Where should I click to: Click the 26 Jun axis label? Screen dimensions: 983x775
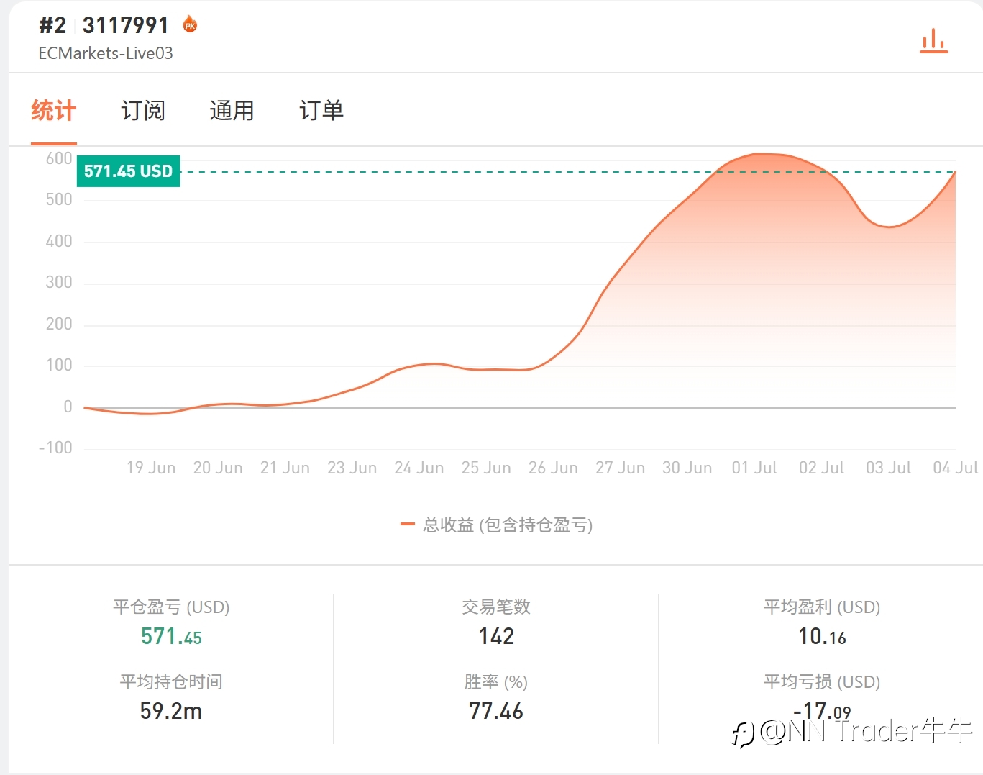click(x=553, y=468)
